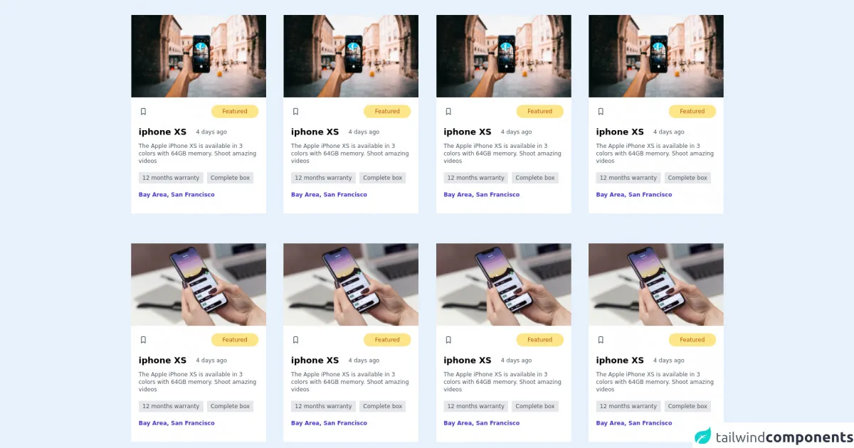This screenshot has width=854, height=448.
Task: Bookmark the second card in top row
Action: pyautogui.click(x=295, y=112)
